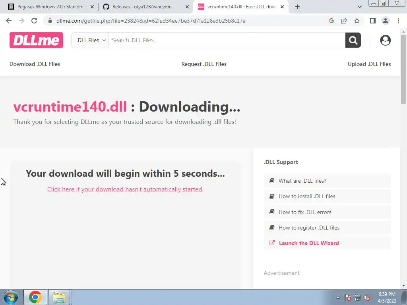Open the Chrome side panel

click(x=373, y=21)
